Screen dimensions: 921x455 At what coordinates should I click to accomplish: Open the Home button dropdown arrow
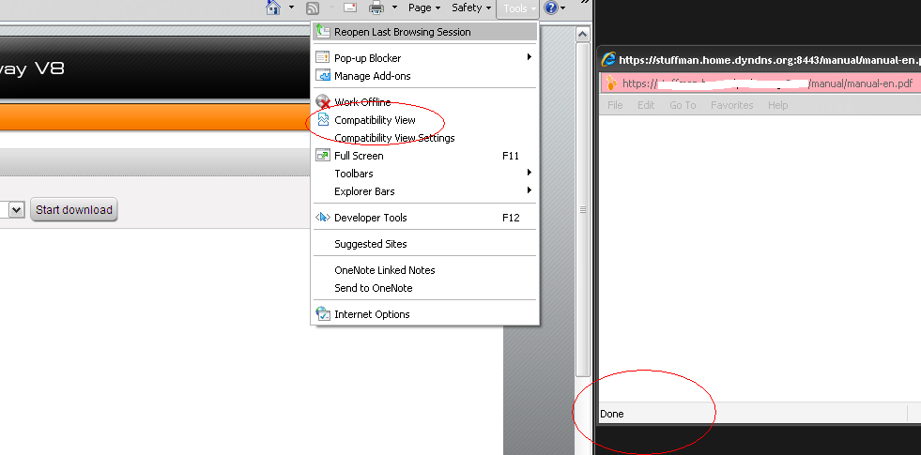click(292, 8)
